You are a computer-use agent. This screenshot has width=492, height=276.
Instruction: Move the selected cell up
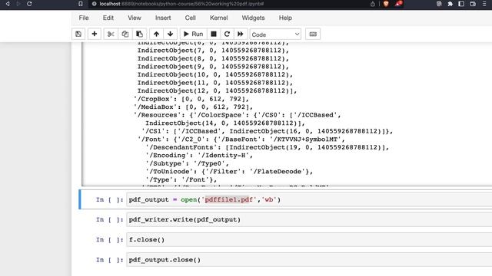[x=156, y=34]
